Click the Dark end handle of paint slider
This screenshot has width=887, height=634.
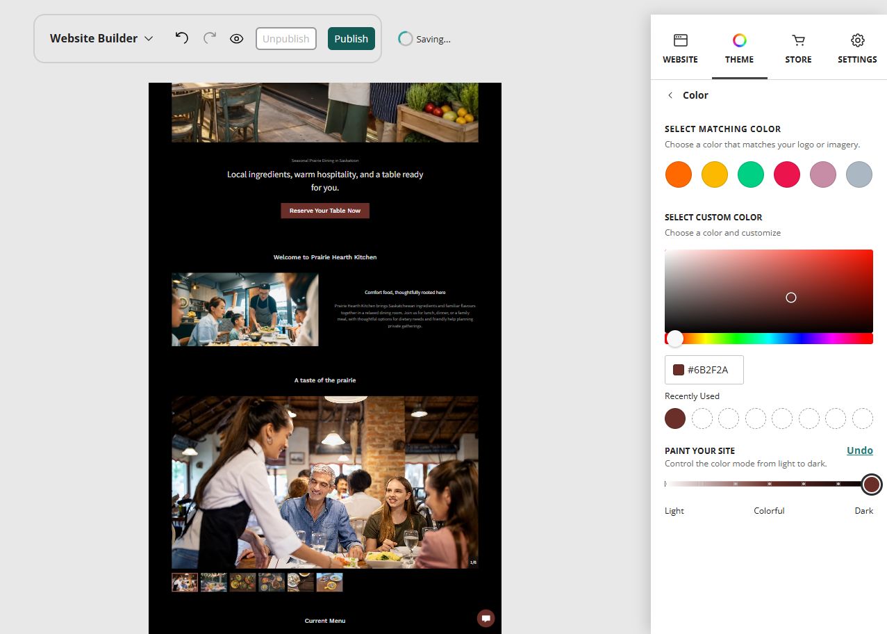click(x=872, y=484)
